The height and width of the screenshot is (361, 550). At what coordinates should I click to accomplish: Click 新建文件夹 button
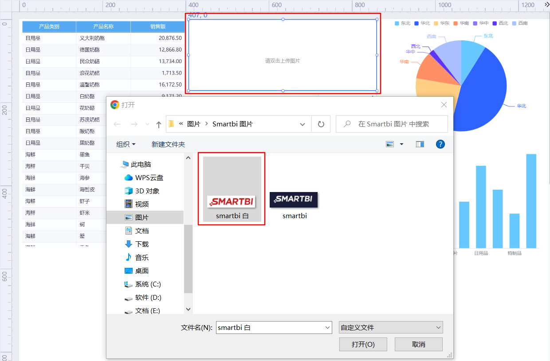(168, 144)
